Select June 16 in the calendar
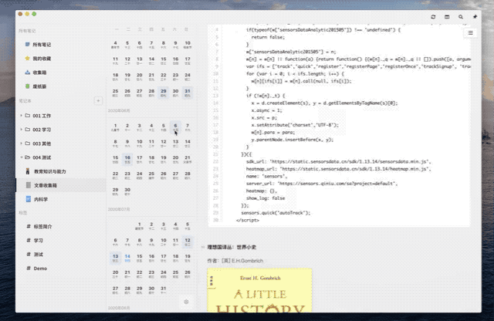The width and height of the screenshot is (494, 321). [x=127, y=159]
